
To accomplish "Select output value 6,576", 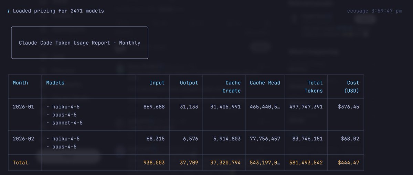I will point(190,139).
